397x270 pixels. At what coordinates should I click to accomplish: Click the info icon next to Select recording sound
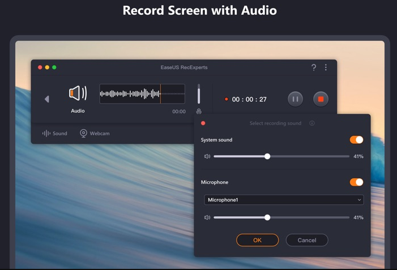pyautogui.click(x=312, y=123)
